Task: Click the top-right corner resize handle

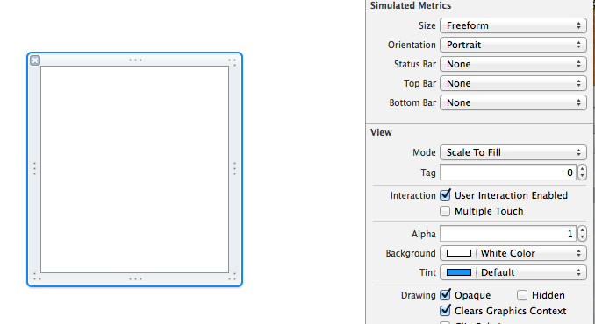Action: pyautogui.click(x=233, y=62)
